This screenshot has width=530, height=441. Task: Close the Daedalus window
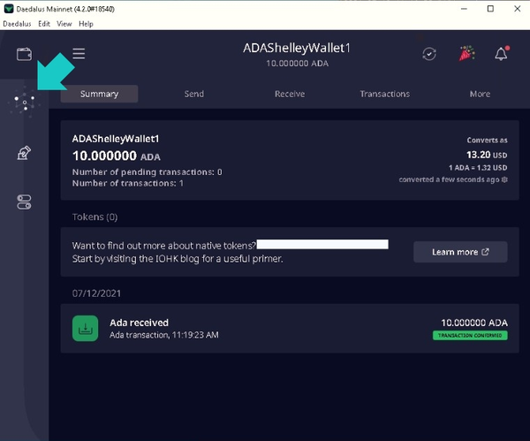click(517, 9)
